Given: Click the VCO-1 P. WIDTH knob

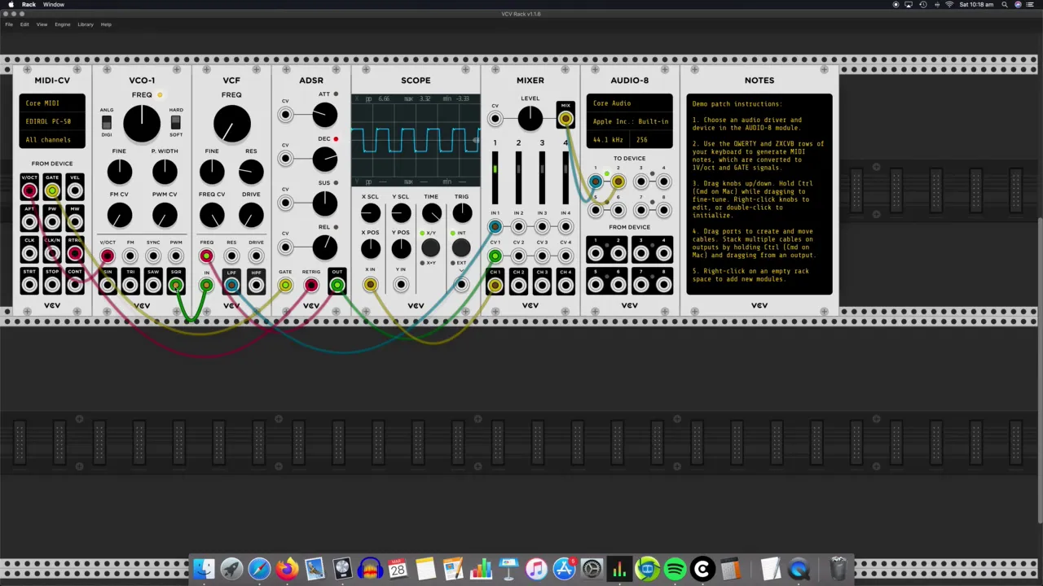Looking at the screenshot, I should (x=165, y=171).
